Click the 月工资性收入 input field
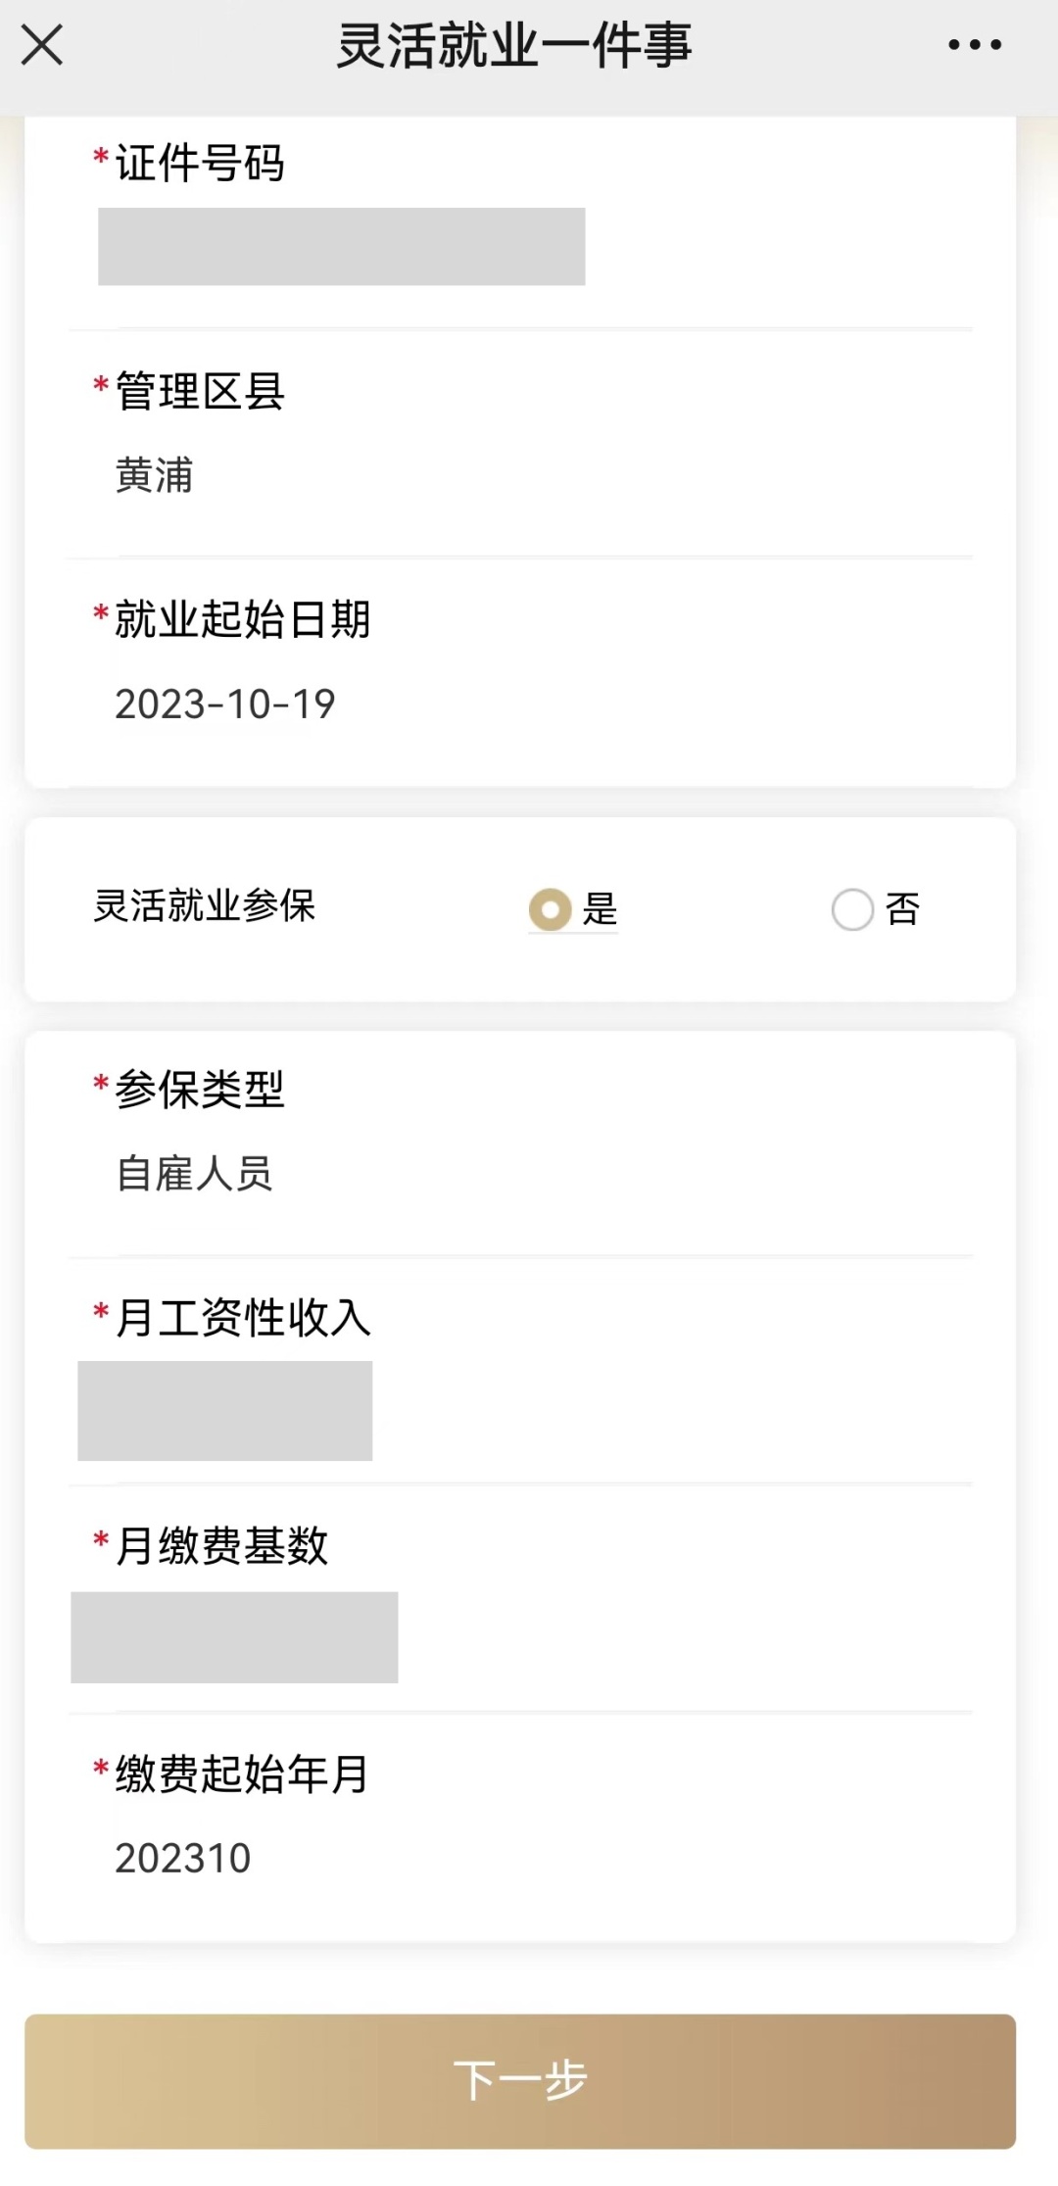This screenshot has height=2186, width=1058. (225, 1411)
